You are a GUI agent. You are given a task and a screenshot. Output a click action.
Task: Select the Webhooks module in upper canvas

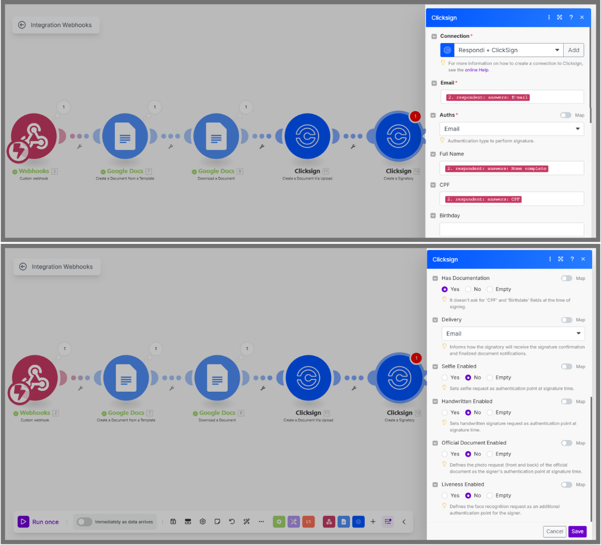[34, 136]
